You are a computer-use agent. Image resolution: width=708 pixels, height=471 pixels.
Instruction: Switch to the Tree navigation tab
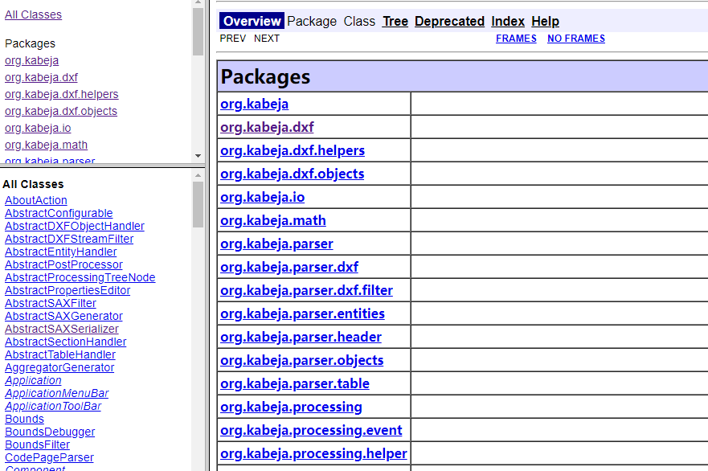[395, 21]
